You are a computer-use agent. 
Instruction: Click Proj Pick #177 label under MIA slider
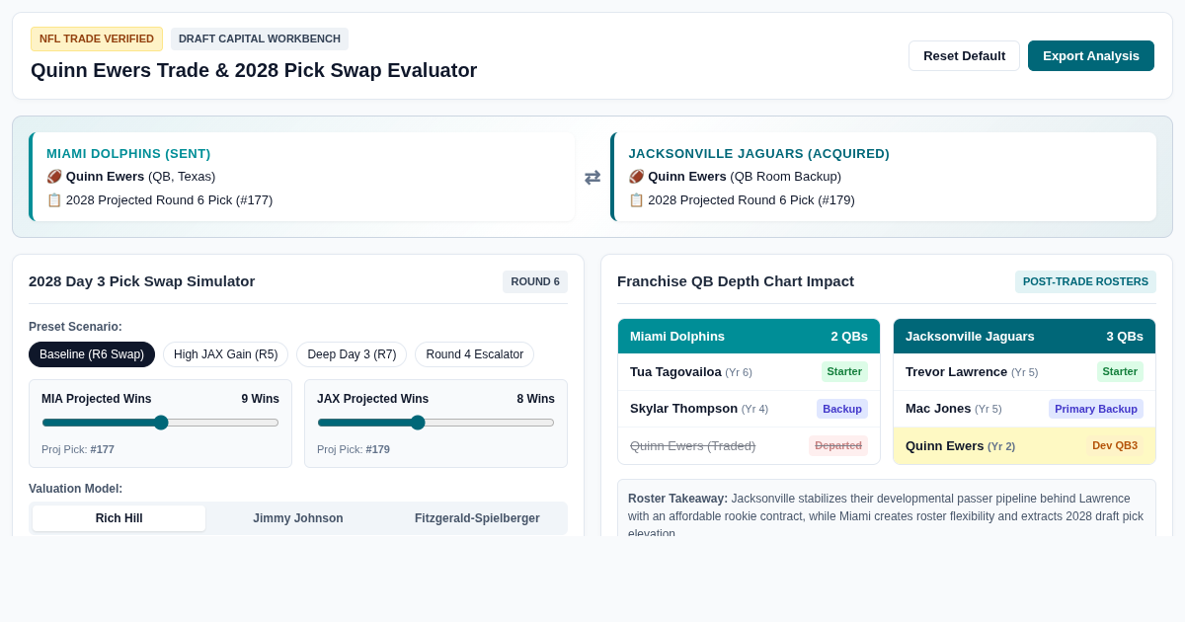78,449
